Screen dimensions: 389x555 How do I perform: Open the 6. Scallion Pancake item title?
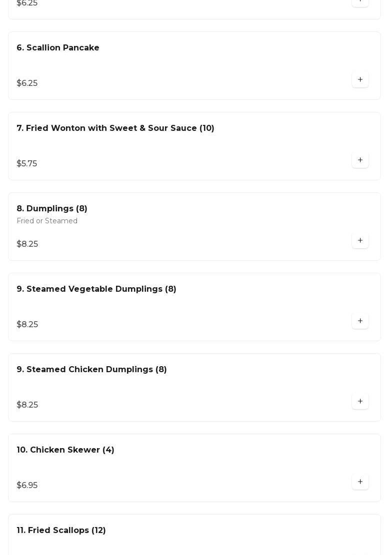tap(57, 48)
